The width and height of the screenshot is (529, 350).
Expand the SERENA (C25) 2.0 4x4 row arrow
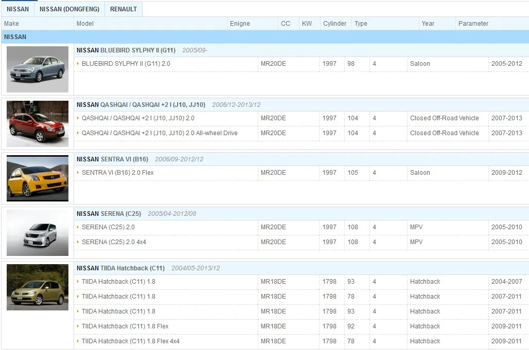coord(78,242)
